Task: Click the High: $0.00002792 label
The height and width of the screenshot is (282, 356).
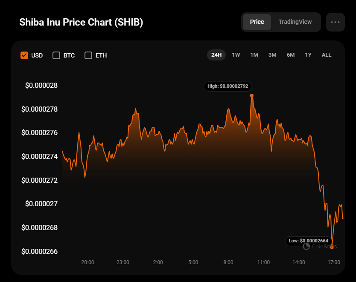Action: click(228, 86)
